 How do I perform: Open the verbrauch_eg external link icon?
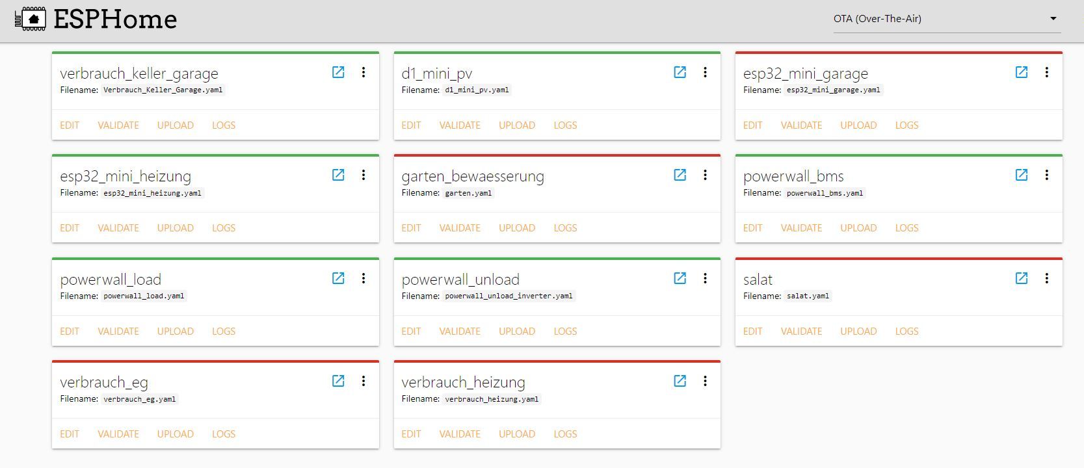click(x=338, y=381)
